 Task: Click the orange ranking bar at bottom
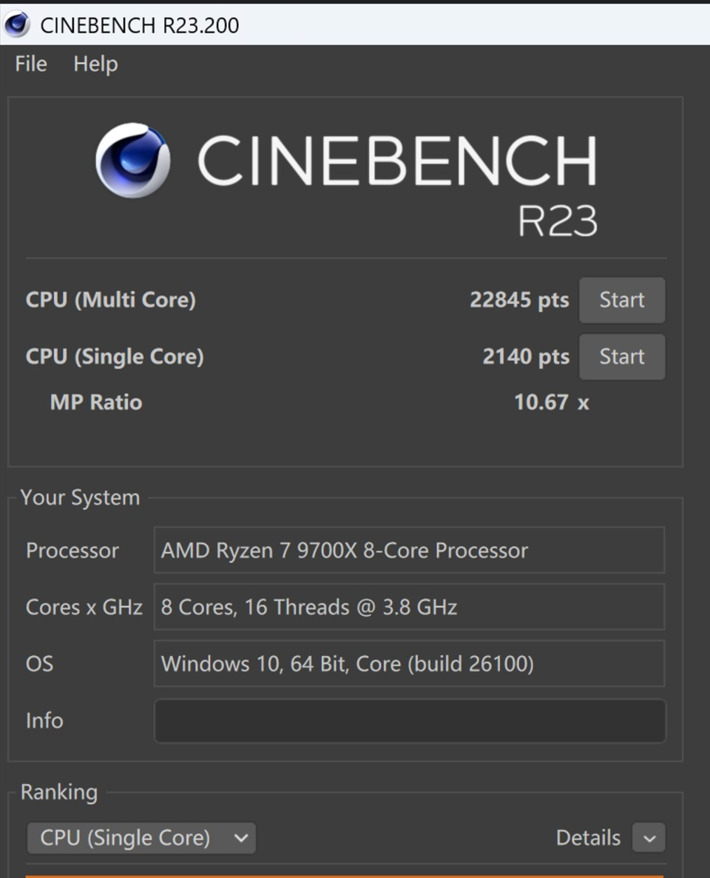click(x=344, y=877)
